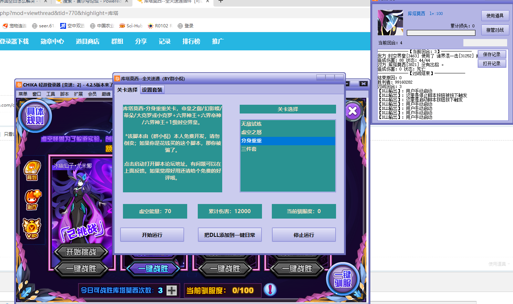Open 登录器下载 in the forum nav
Viewport: 513px width, 304px height.
coord(14,41)
